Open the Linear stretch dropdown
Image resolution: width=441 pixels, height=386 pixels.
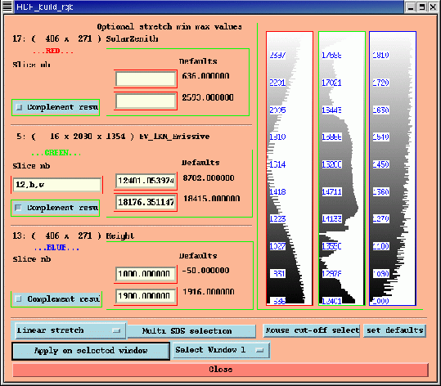coord(70,330)
